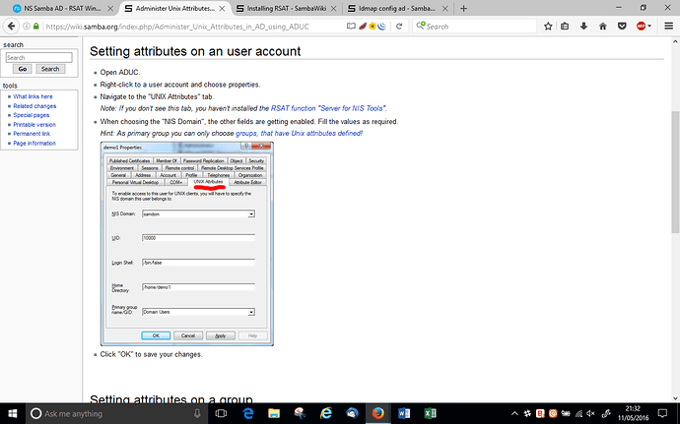
Task: Open a new tab with plus button
Action: (463, 8)
